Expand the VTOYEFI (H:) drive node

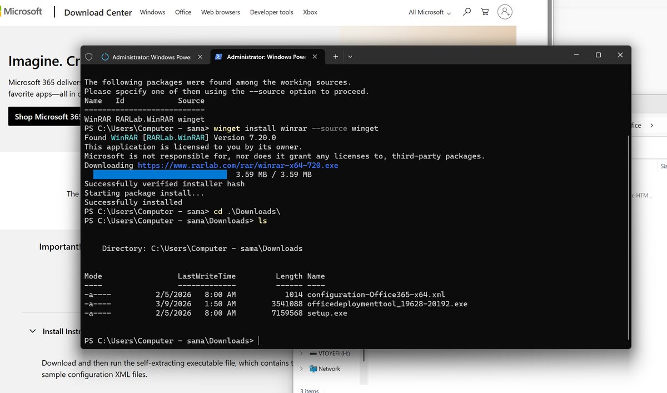pos(301,354)
